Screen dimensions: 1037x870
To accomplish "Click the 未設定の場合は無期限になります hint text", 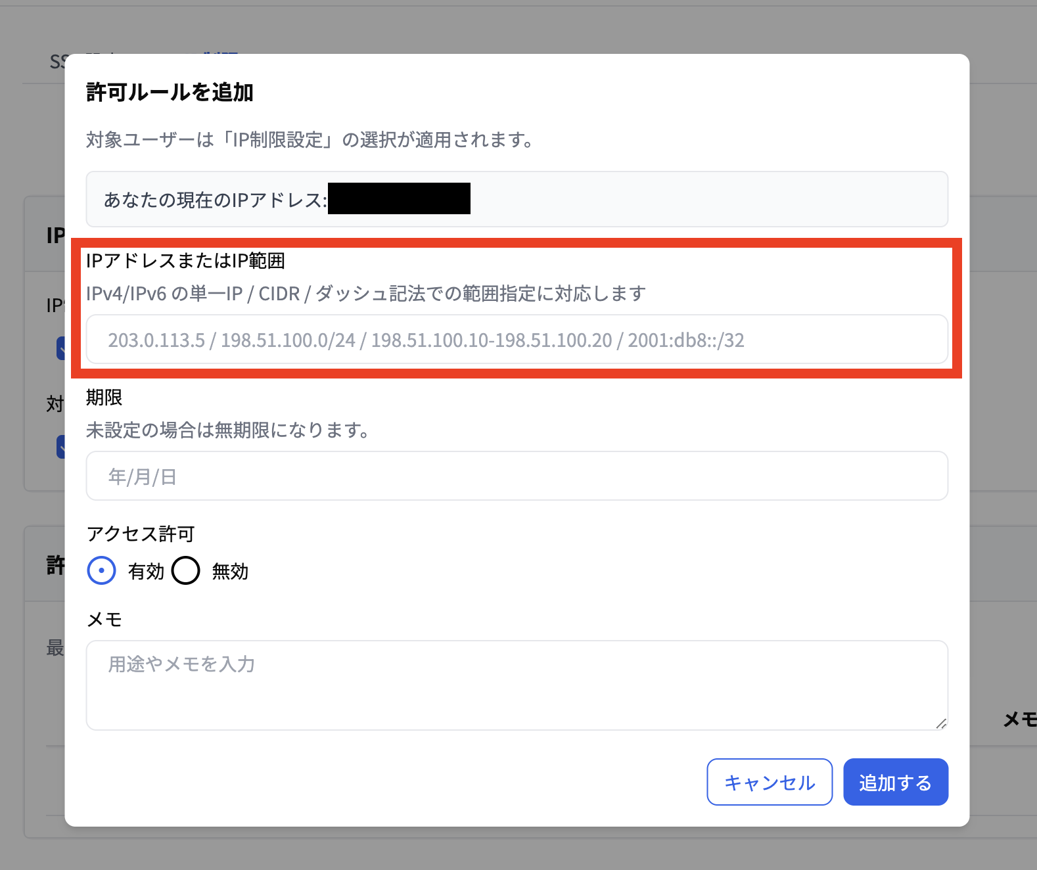I will point(228,430).
